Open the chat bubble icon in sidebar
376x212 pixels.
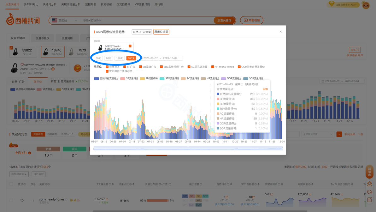(x=369, y=192)
